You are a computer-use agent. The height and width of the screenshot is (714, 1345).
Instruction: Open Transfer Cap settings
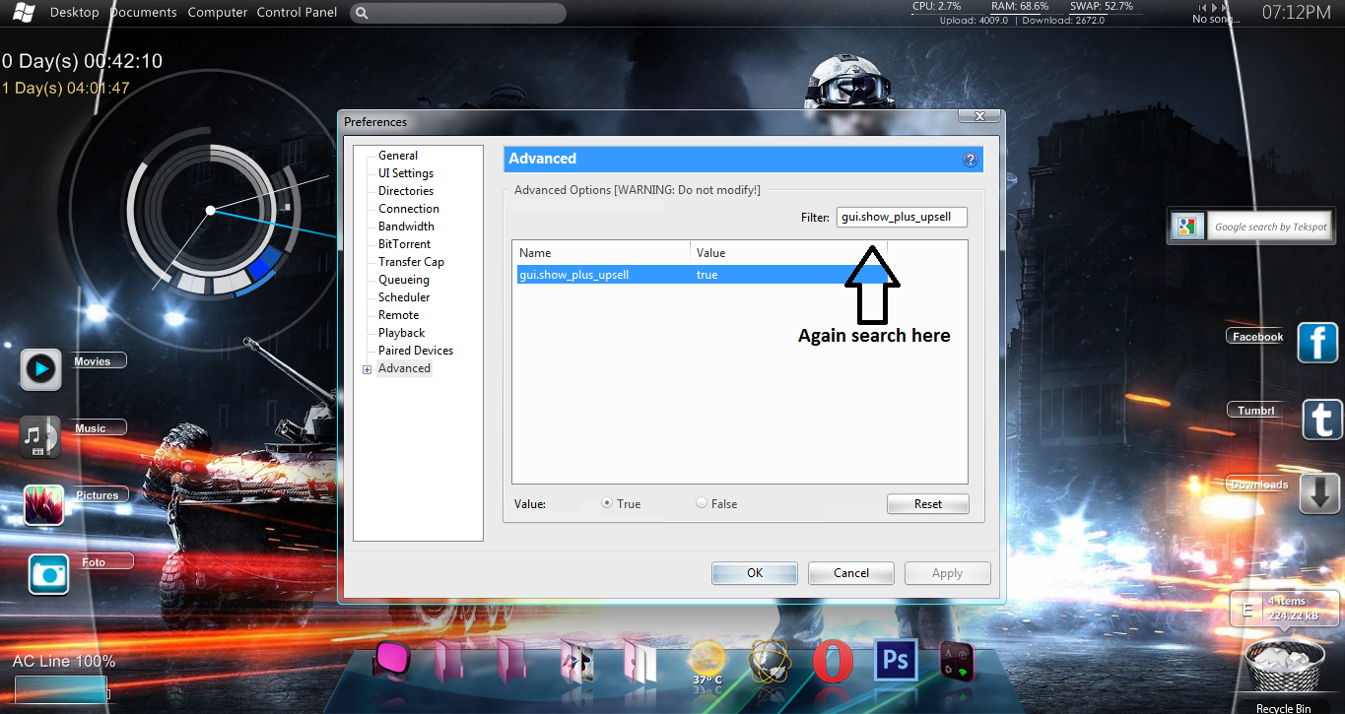tap(411, 262)
